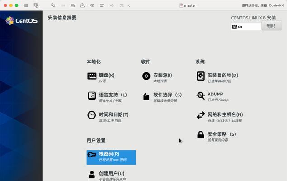Viewport: 287px width, 181px height.
Task: Pause the virtual machine
Action: [26, 5]
